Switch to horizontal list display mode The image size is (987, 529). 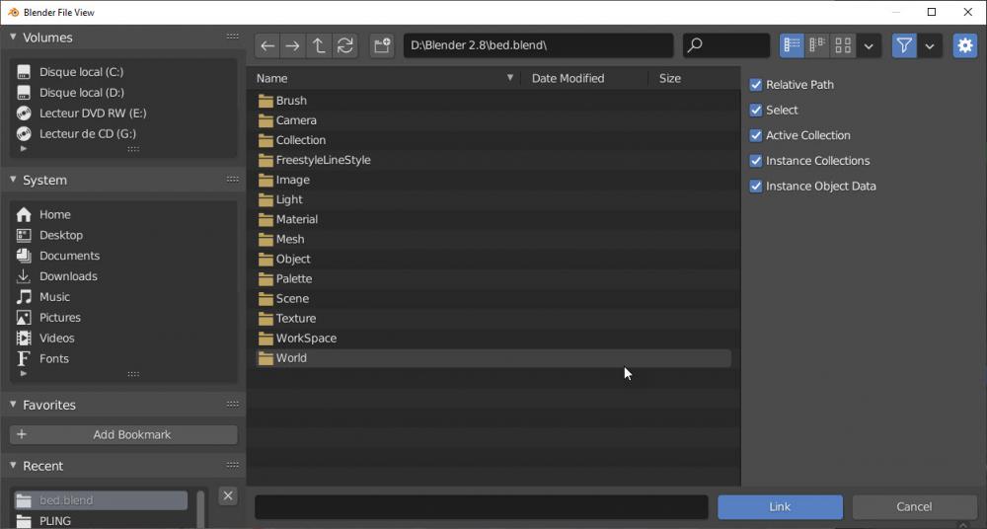coord(817,45)
